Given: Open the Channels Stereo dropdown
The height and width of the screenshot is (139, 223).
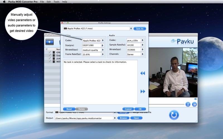Looking at the screenshot, I should click(142, 54).
